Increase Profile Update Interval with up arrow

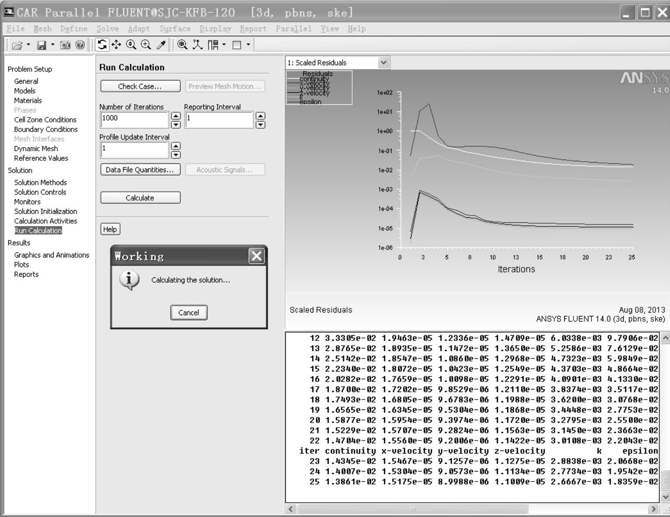click(176, 146)
